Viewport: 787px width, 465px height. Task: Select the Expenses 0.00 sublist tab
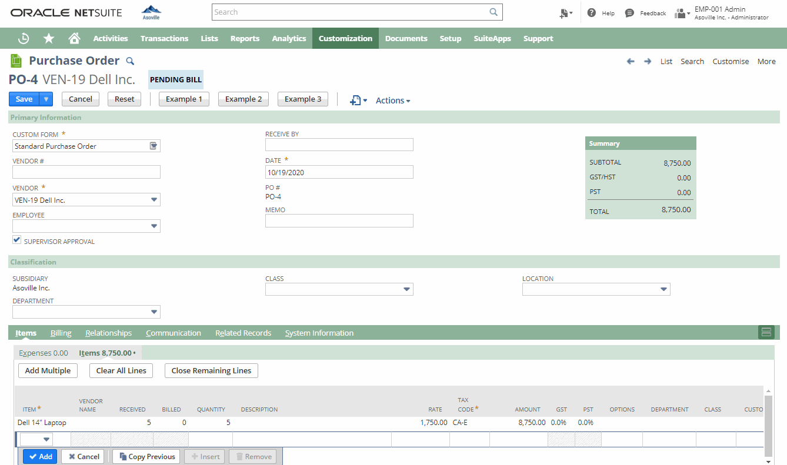tap(44, 353)
